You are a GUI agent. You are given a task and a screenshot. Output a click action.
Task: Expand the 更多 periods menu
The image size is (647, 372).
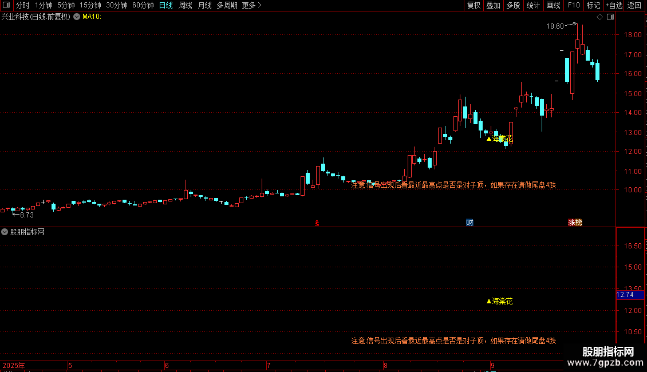coord(251,5)
